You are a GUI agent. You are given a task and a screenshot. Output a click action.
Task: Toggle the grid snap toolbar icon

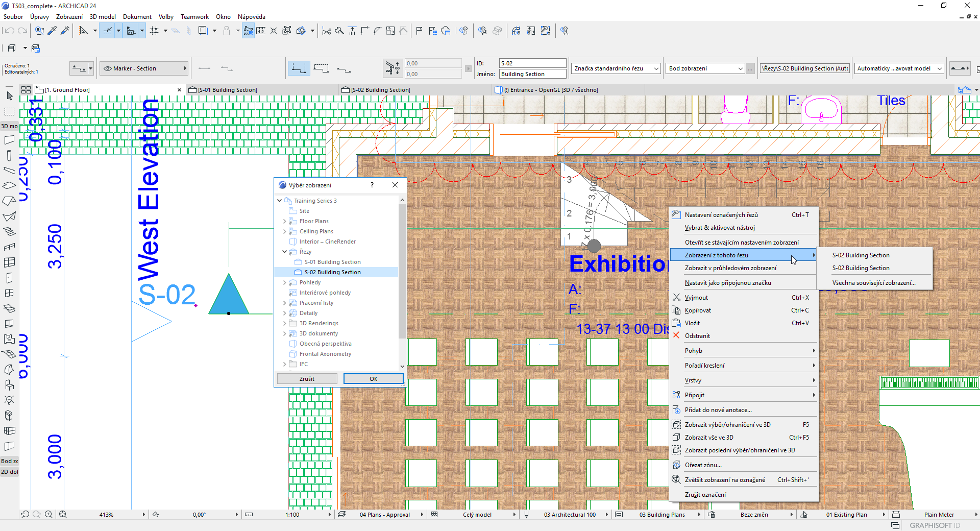pos(154,31)
